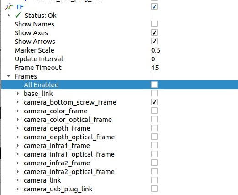Uncheck the Show Axes checkbox
238x195 pixels.
154,32
